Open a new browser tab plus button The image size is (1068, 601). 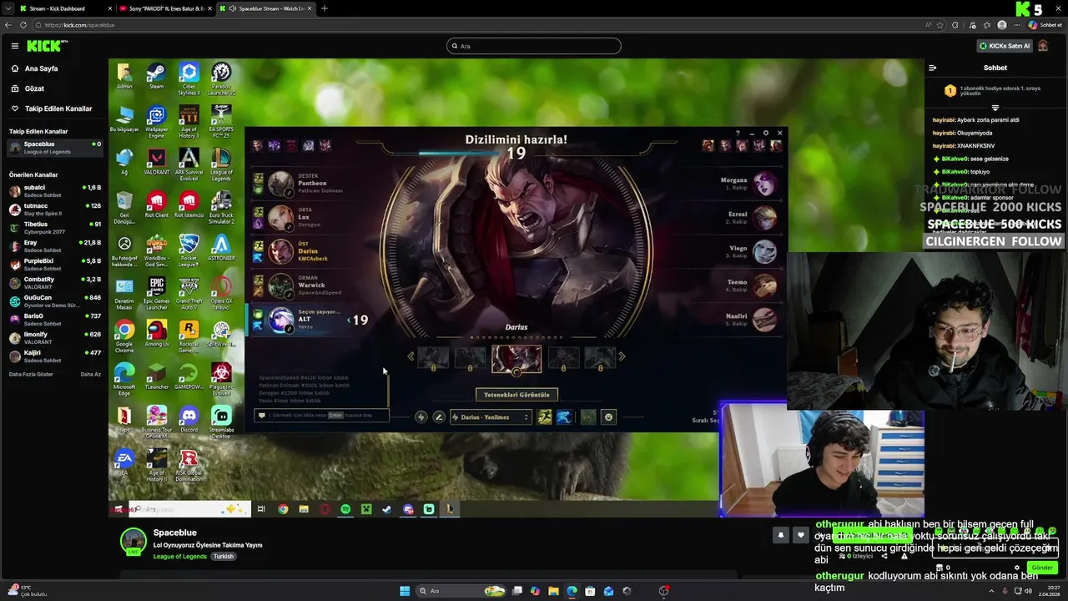325,8
